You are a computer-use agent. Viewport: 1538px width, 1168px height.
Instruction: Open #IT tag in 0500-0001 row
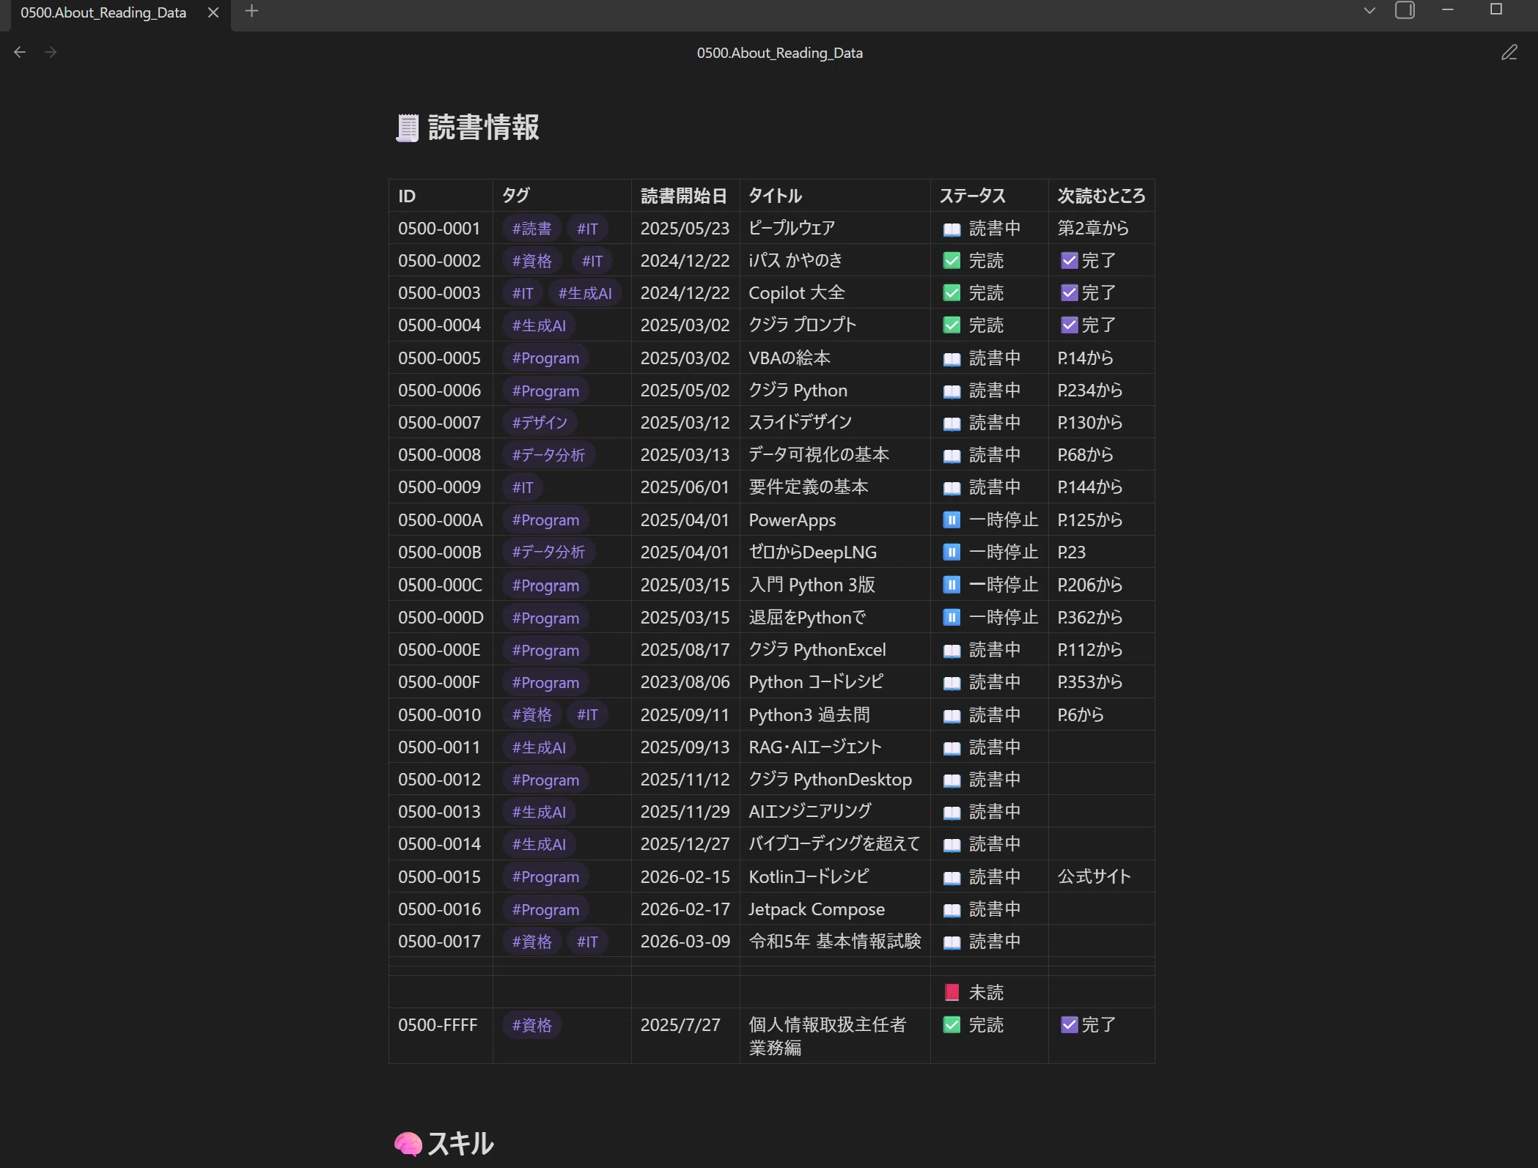click(587, 229)
